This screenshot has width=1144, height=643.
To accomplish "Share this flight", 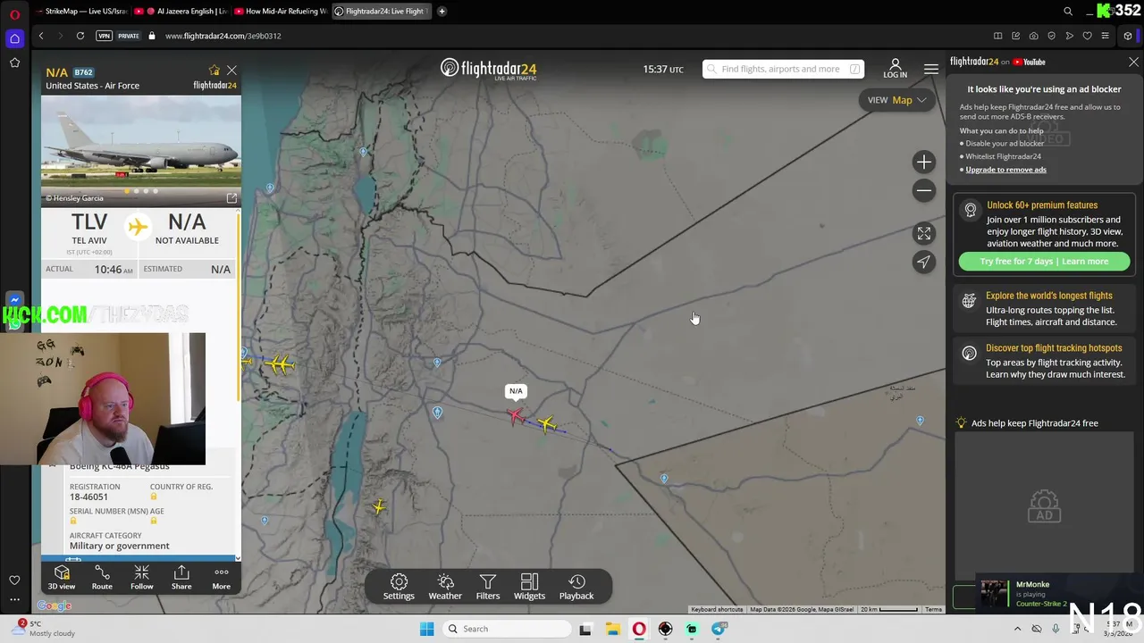I will tap(181, 577).
